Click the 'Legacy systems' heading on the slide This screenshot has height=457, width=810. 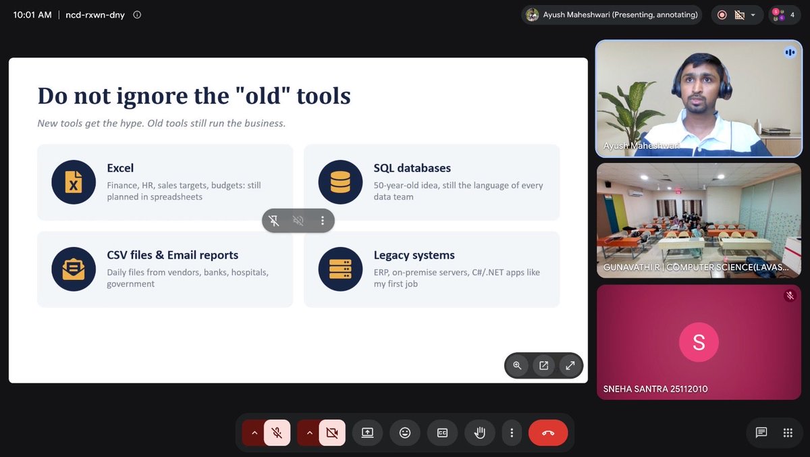[x=414, y=255]
